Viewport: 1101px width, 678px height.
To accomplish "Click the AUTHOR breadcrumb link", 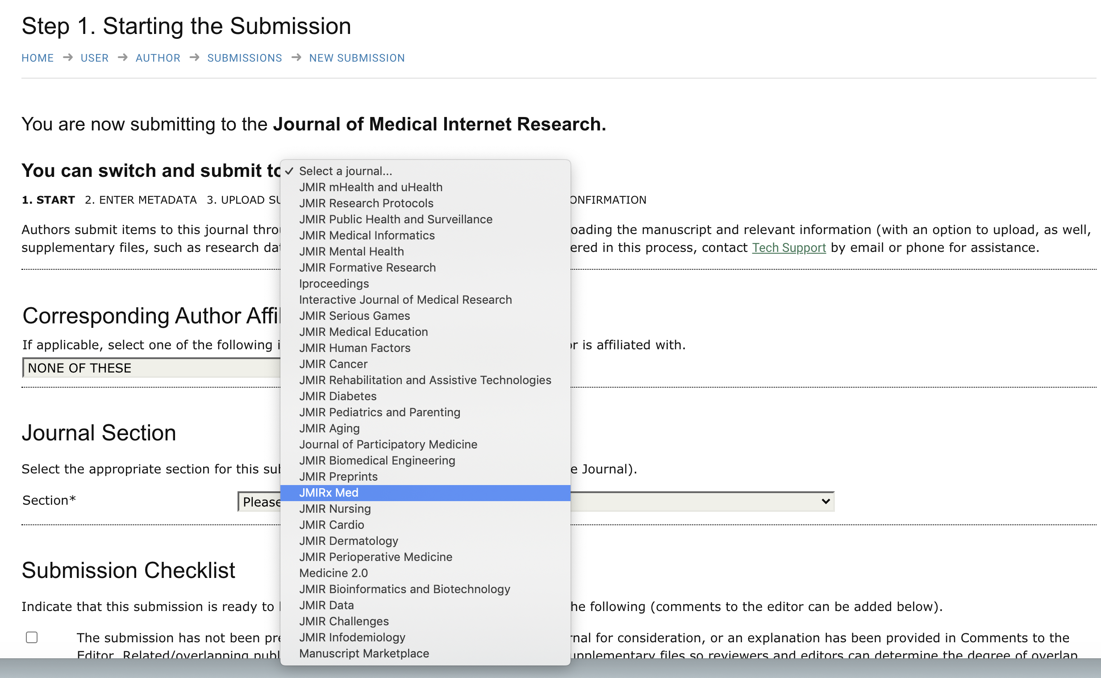I will (158, 58).
